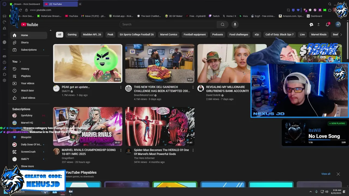Screen dimensions: 349x196
Task: Open options menu for New York Deli Sandwich video
Action: click(x=193, y=87)
